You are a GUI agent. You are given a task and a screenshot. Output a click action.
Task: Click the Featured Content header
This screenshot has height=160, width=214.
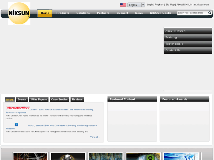tap(132, 99)
